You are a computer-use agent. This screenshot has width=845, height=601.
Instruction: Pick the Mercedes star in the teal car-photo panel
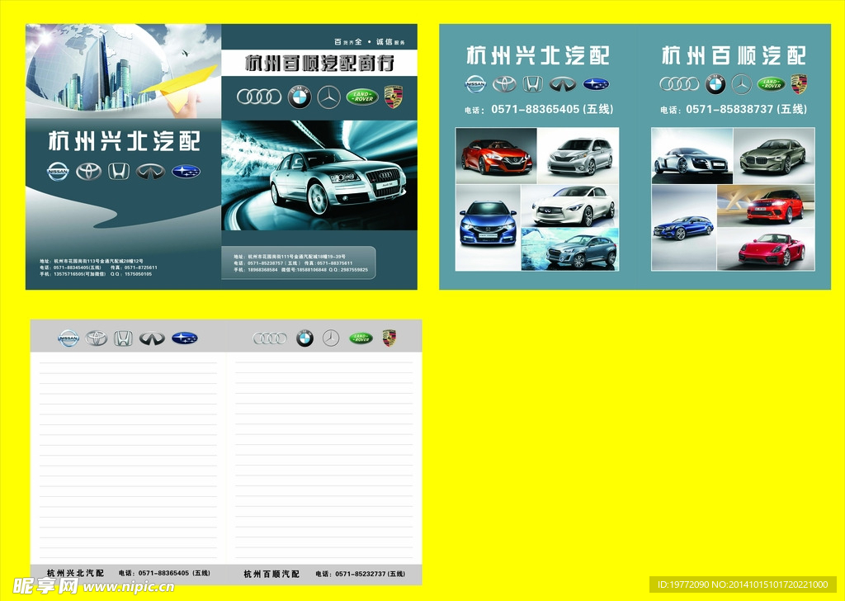coord(742,84)
